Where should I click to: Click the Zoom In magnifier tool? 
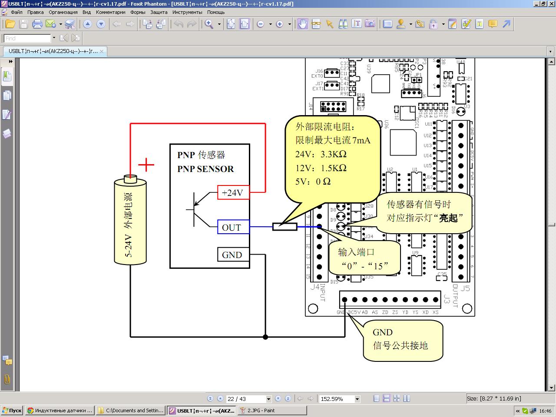(x=209, y=24)
